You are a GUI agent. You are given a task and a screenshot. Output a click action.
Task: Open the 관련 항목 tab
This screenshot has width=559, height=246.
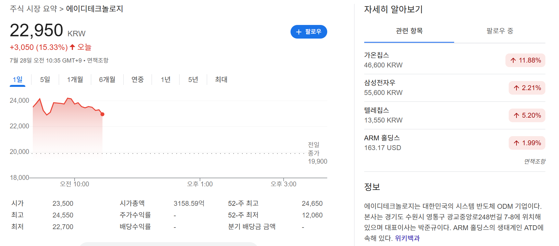(x=409, y=31)
